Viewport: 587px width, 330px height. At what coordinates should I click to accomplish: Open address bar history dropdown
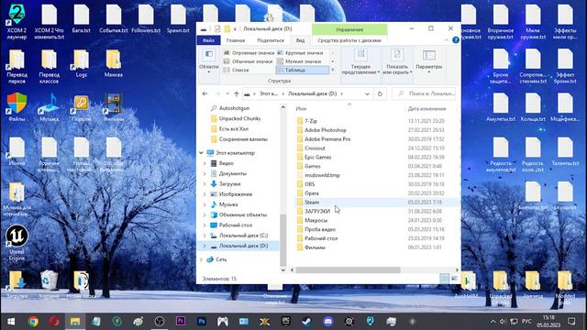[x=367, y=93]
